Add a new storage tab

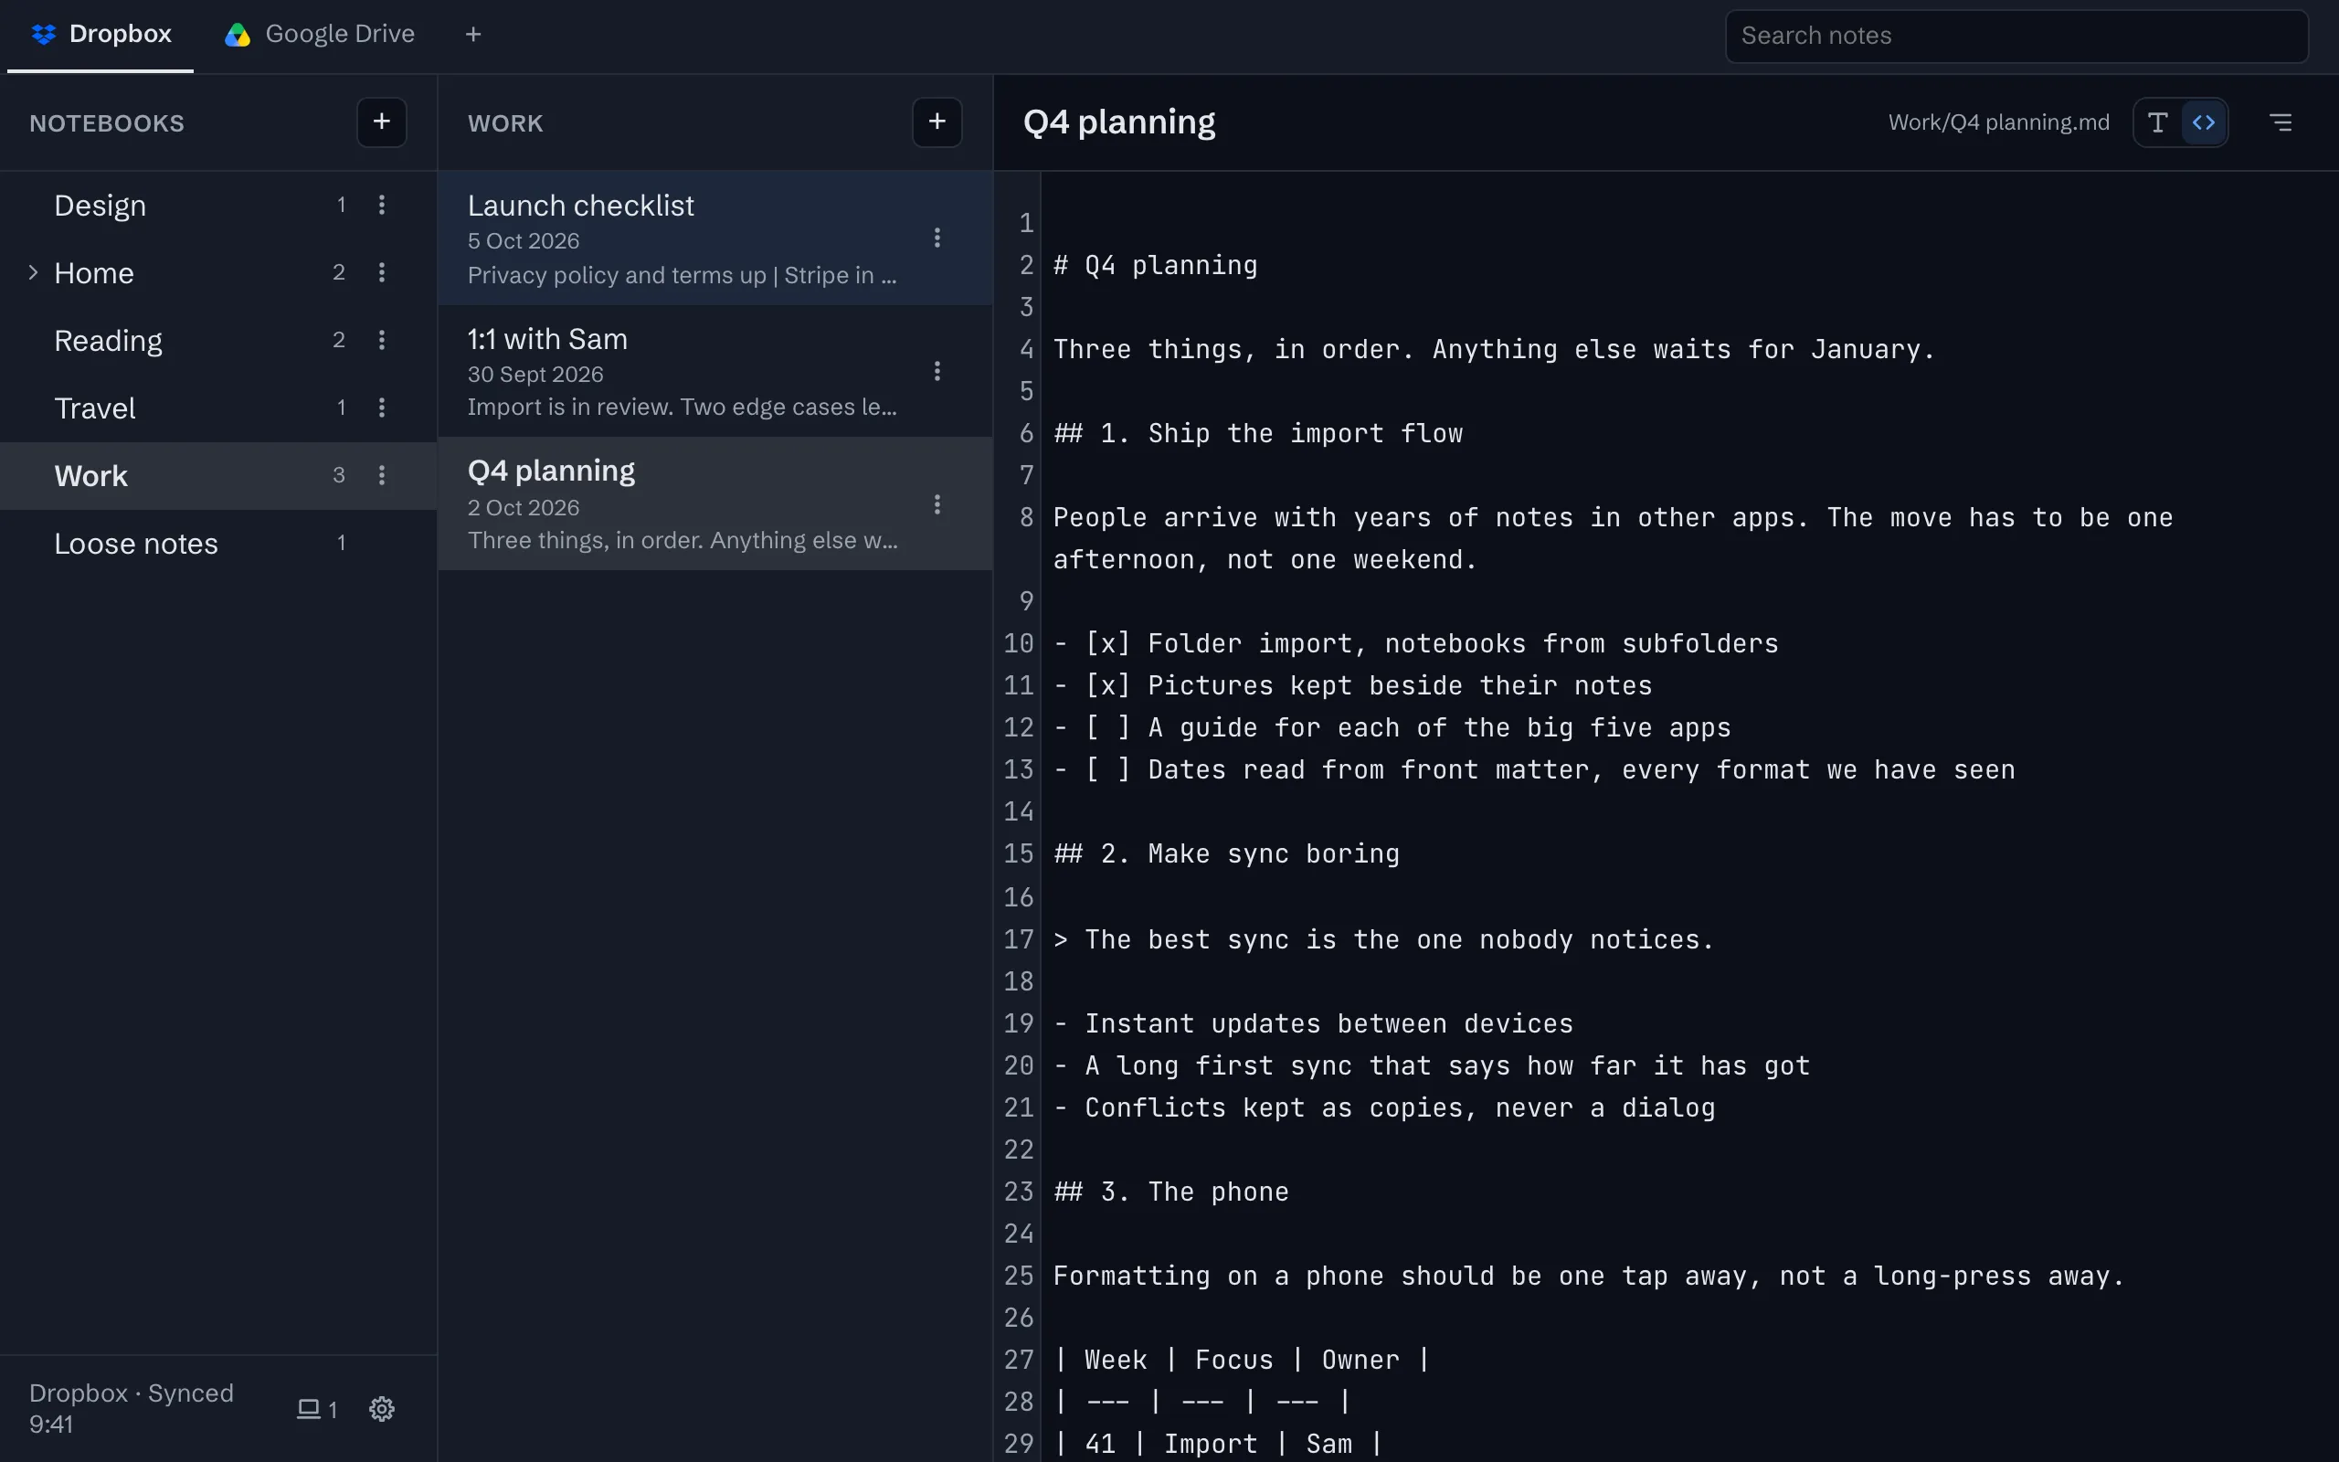[x=472, y=35]
